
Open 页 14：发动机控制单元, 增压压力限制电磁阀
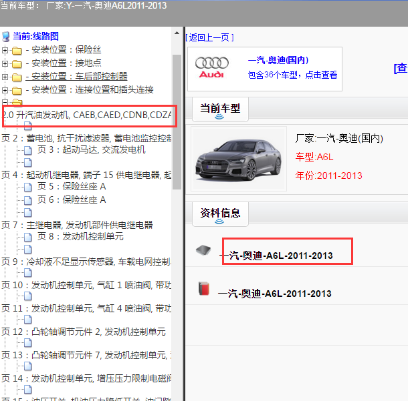[86, 378]
